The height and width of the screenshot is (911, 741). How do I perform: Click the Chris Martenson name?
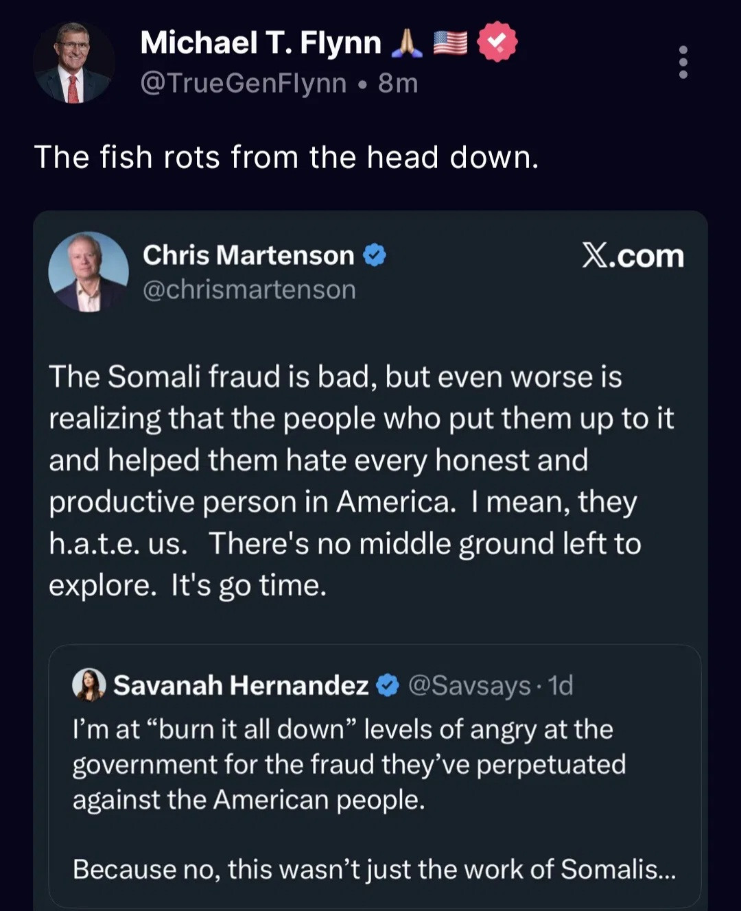[x=248, y=255]
